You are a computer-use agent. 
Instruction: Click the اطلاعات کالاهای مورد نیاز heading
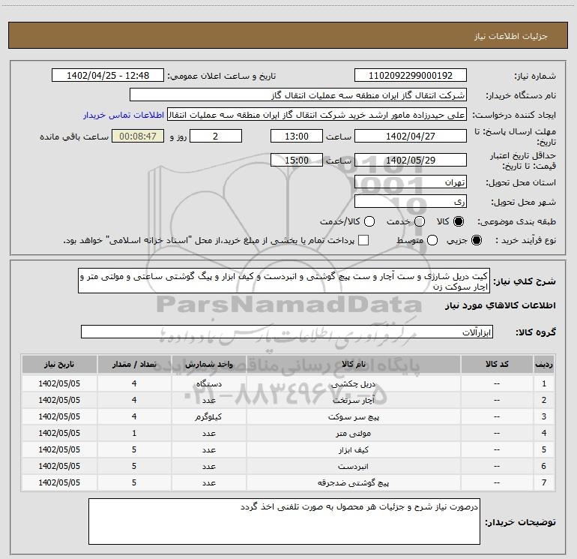(501, 305)
